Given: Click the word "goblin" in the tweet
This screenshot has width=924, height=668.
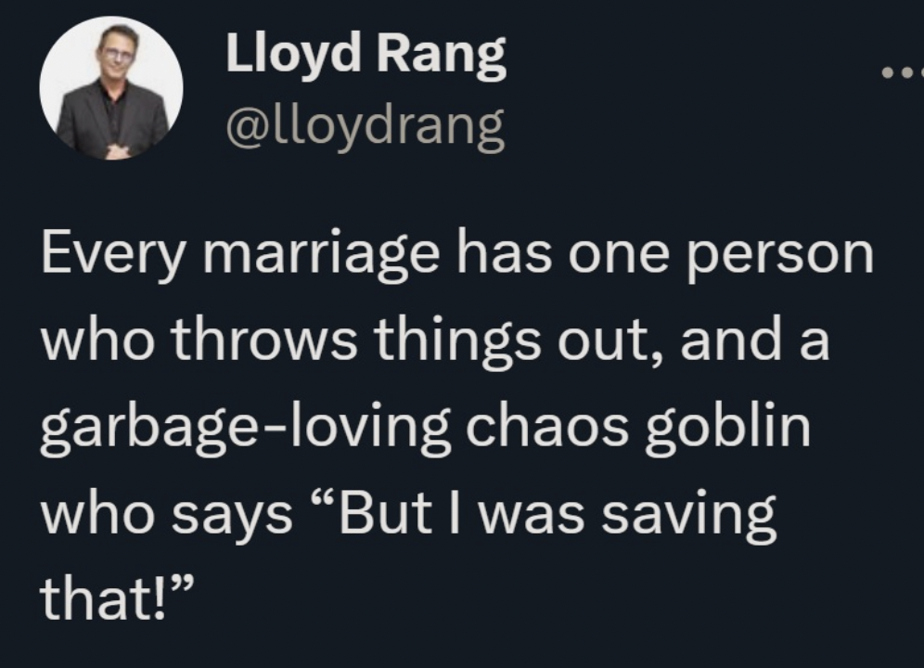Looking at the screenshot, I should coord(727,429).
